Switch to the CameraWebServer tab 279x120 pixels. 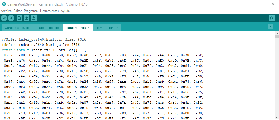pyautogui.click(x=18, y=28)
